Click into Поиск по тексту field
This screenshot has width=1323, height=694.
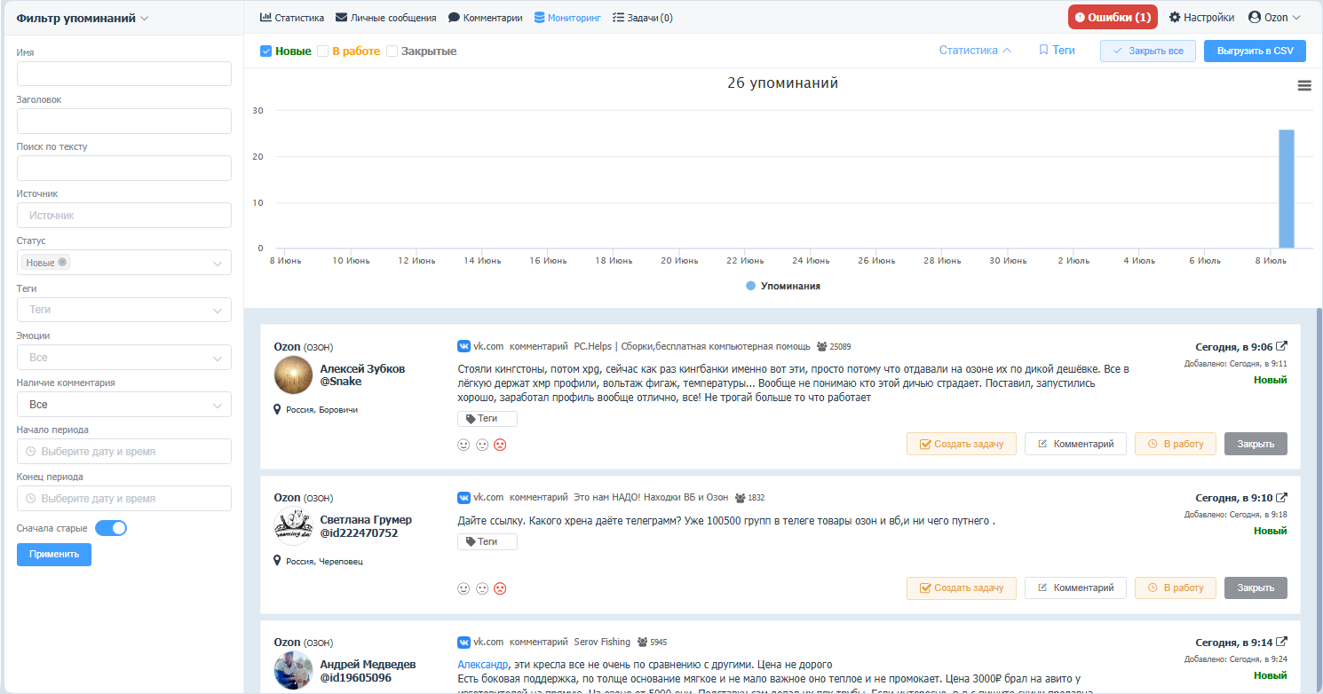click(124, 168)
